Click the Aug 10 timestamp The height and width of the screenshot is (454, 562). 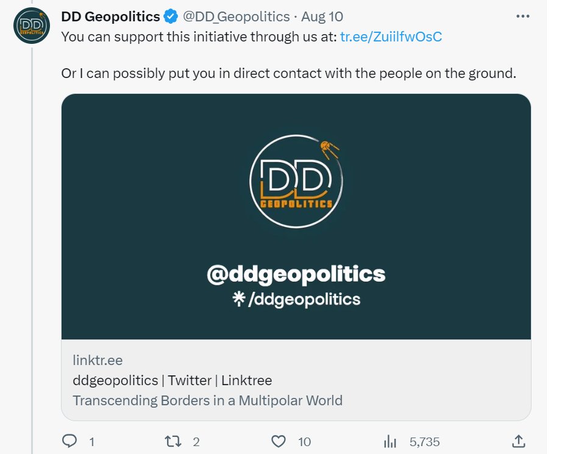coord(322,16)
